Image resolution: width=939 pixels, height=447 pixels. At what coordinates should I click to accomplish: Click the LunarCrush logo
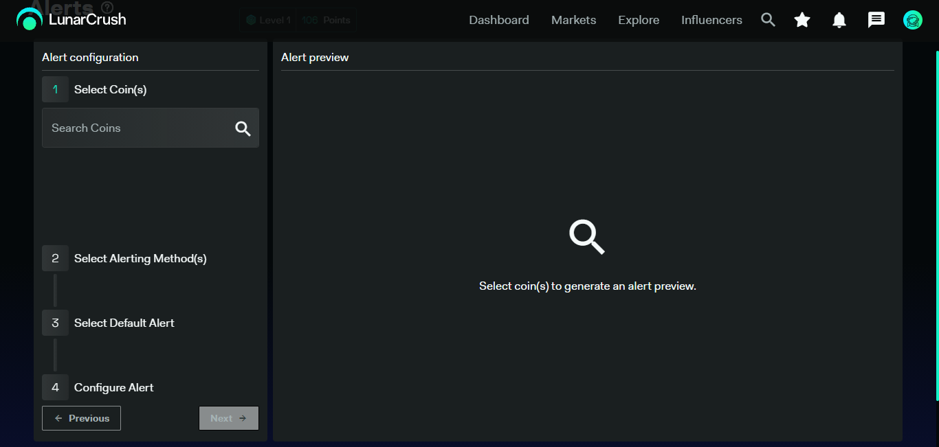tap(71, 19)
